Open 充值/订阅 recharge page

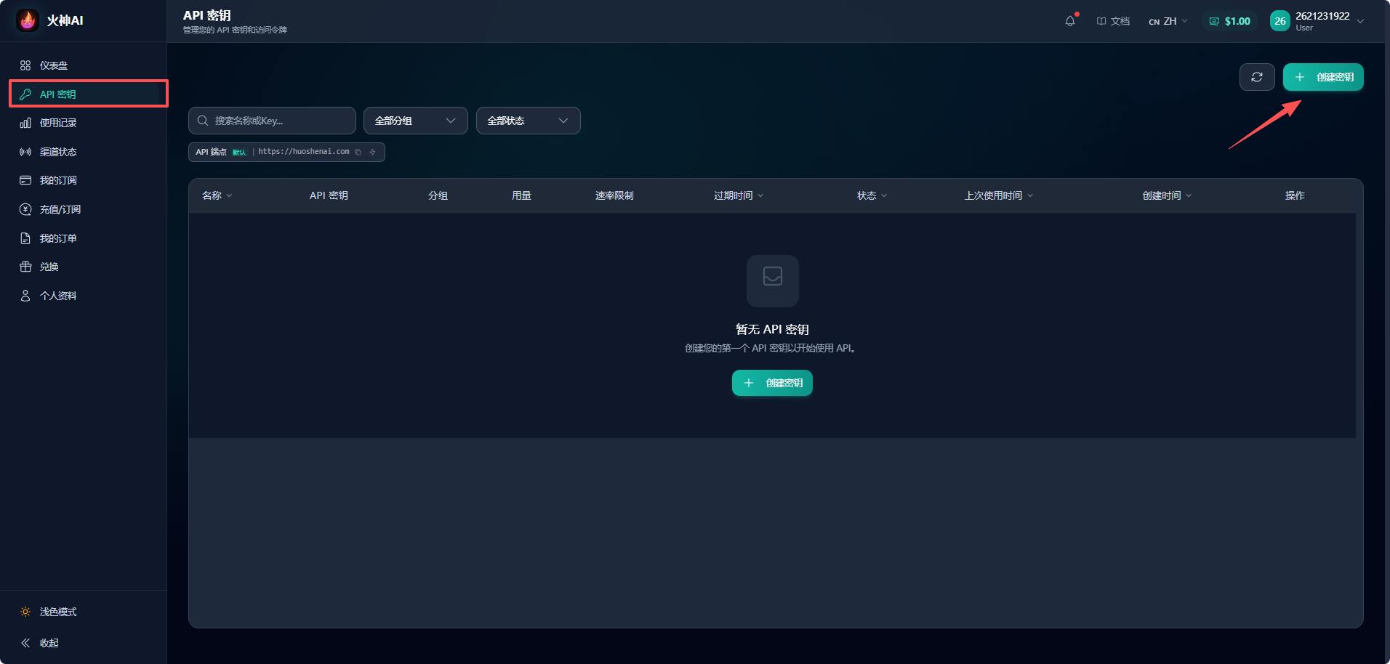(x=84, y=209)
